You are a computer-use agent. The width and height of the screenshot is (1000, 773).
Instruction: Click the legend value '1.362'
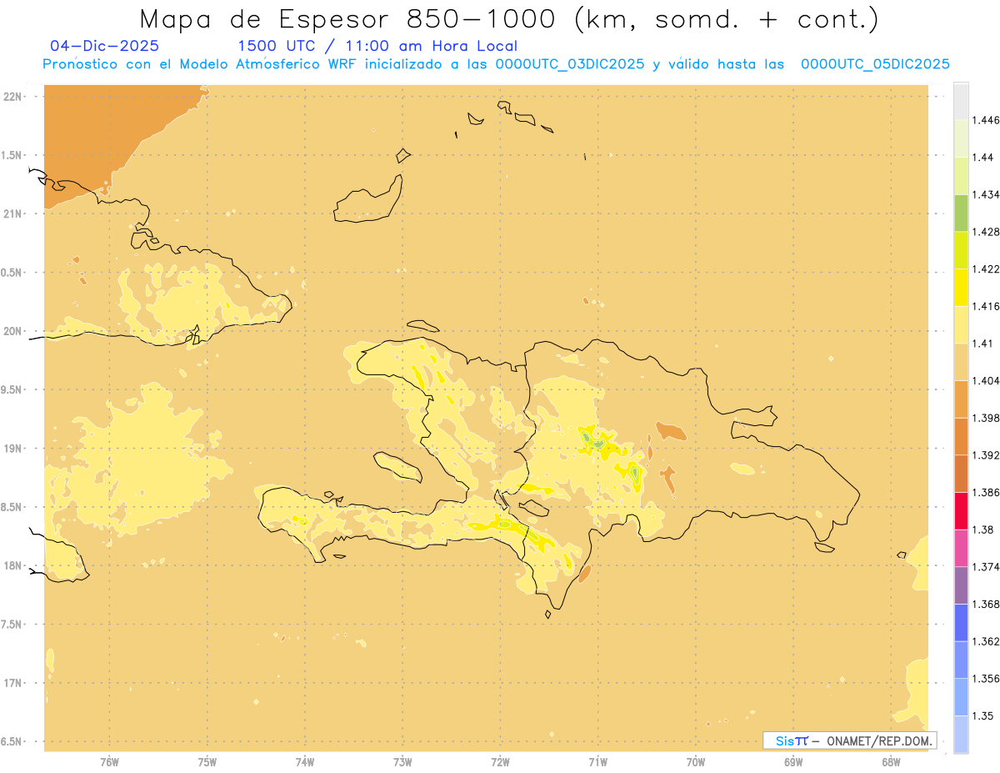point(986,641)
